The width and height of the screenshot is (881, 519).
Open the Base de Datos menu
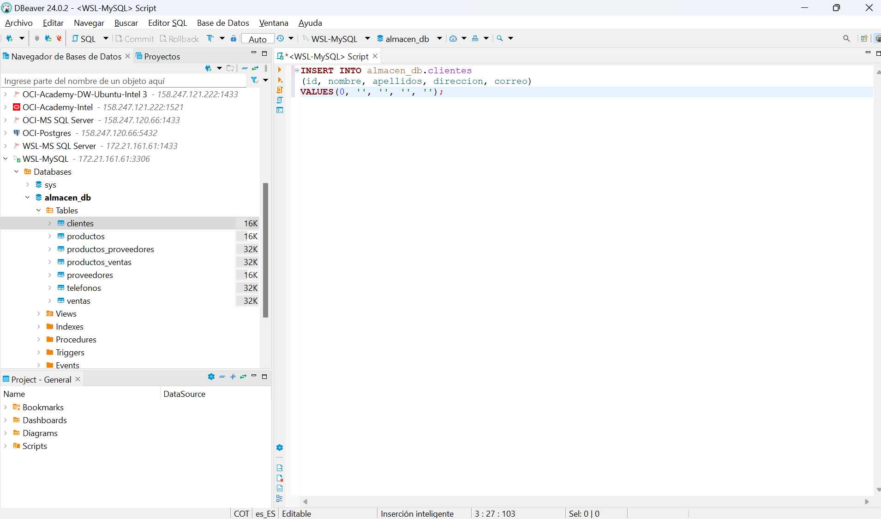point(223,23)
